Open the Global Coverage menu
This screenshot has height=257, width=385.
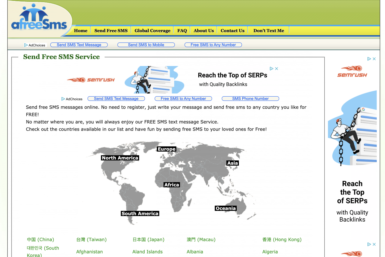click(x=152, y=31)
